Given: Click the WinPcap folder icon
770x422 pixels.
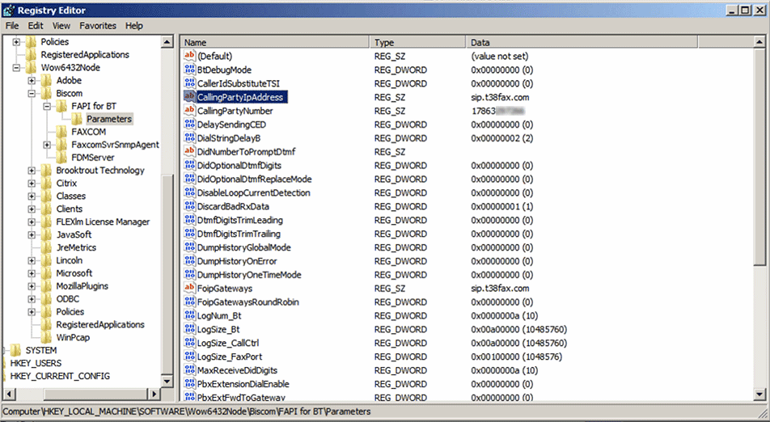Looking at the screenshot, I should pyautogui.click(x=46, y=337).
